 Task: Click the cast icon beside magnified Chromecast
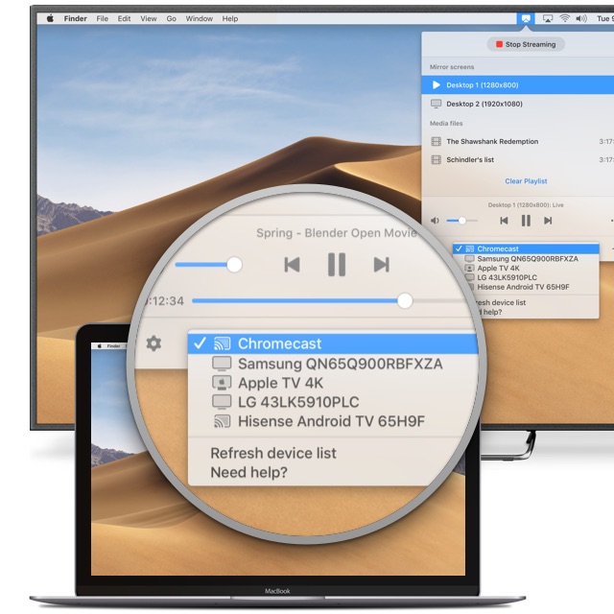click(222, 343)
